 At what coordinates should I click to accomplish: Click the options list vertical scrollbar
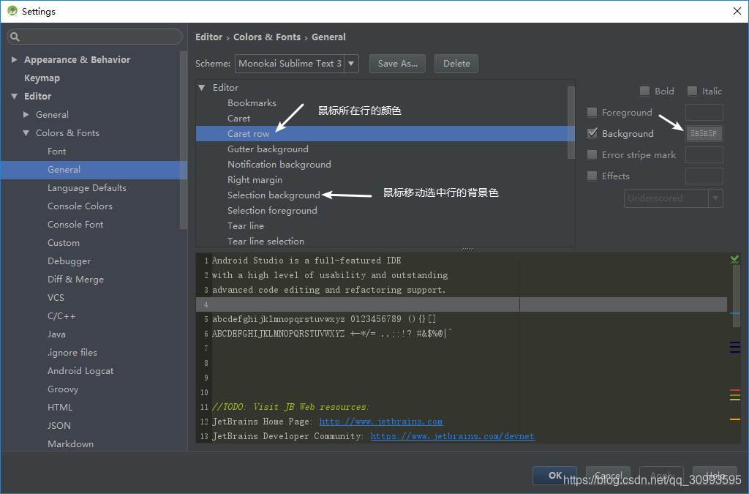pos(571,122)
